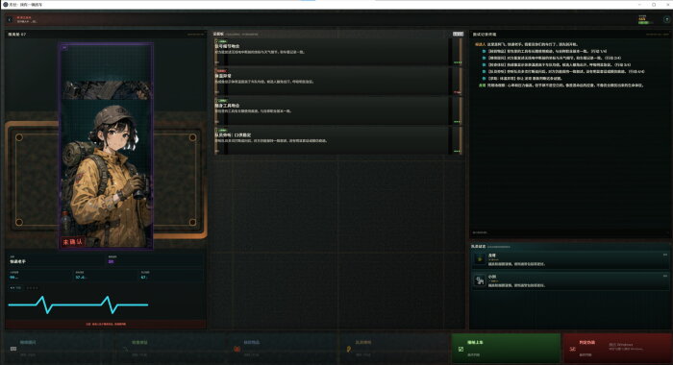673x365 pixels.
Task: Open the 体温异常 evidence card
Action: pos(337,81)
